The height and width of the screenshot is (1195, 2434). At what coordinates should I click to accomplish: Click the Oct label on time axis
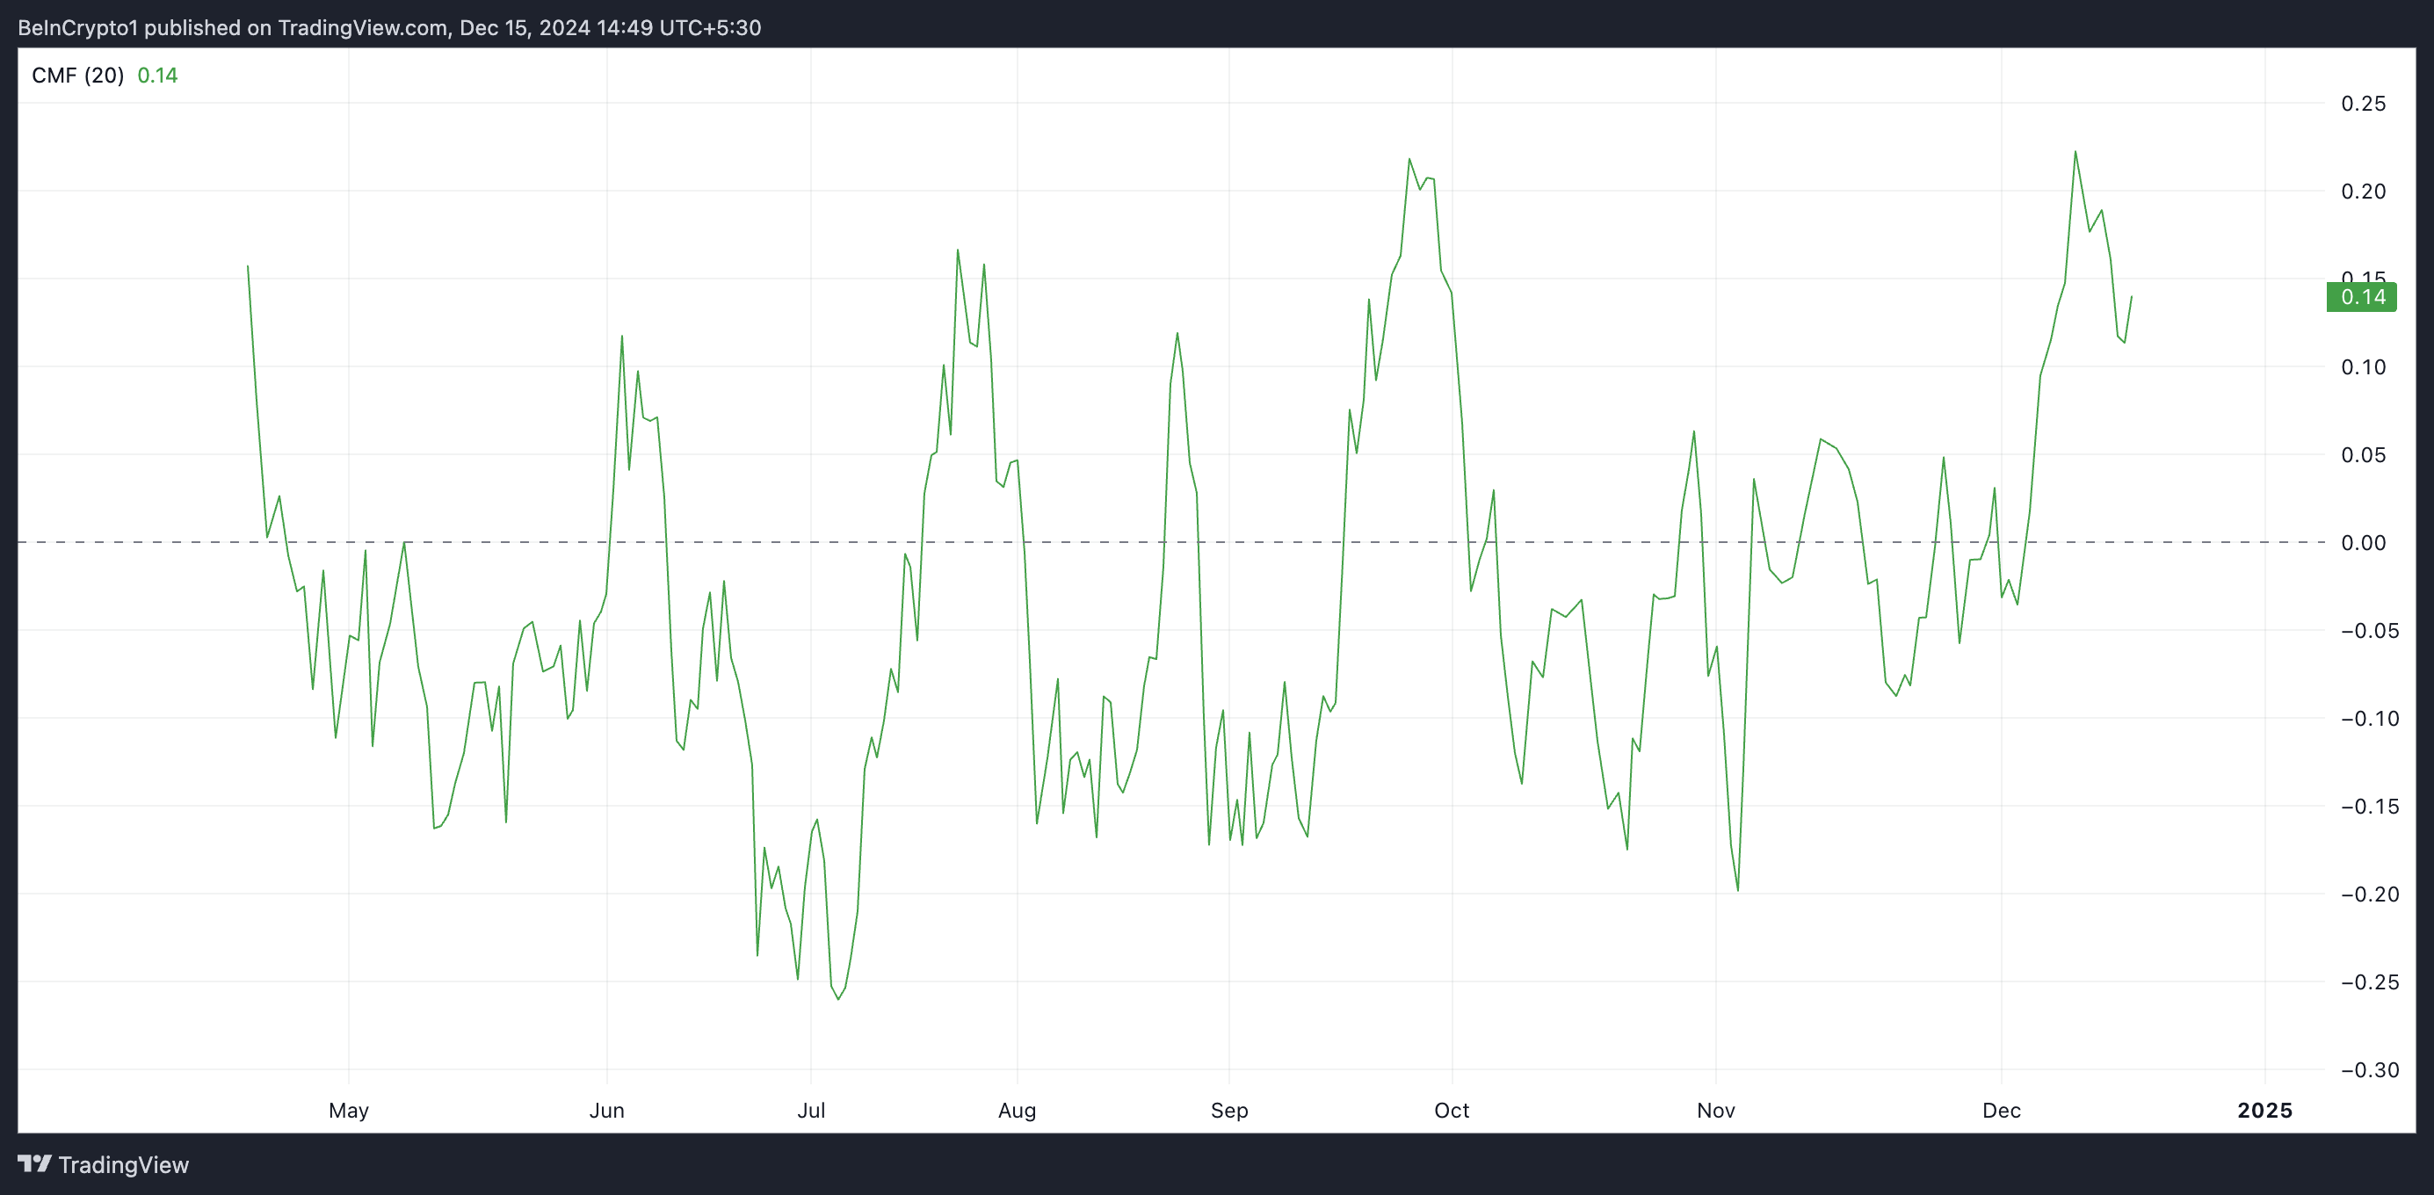coord(1452,1110)
